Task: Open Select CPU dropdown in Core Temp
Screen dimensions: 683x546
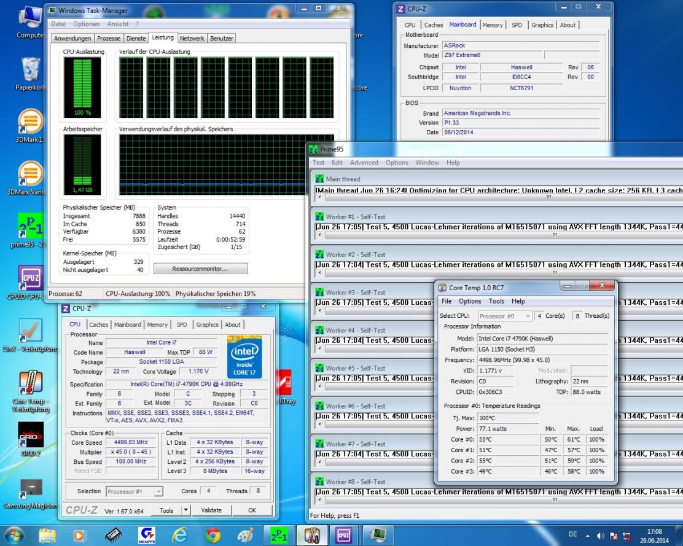Action: (x=505, y=316)
